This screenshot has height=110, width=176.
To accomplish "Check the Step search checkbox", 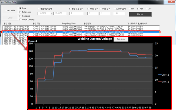I will [101, 8].
